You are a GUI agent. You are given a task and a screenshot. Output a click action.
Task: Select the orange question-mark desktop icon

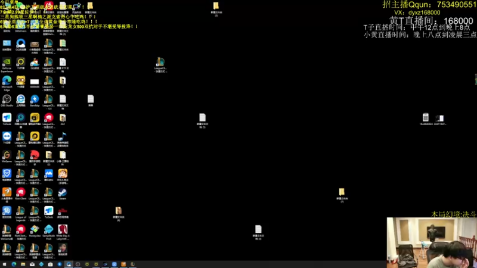point(7,195)
